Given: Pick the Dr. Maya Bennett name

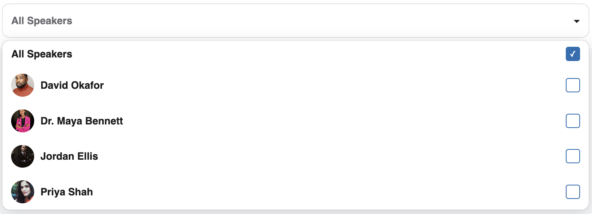Looking at the screenshot, I should pyautogui.click(x=82, y=121).
